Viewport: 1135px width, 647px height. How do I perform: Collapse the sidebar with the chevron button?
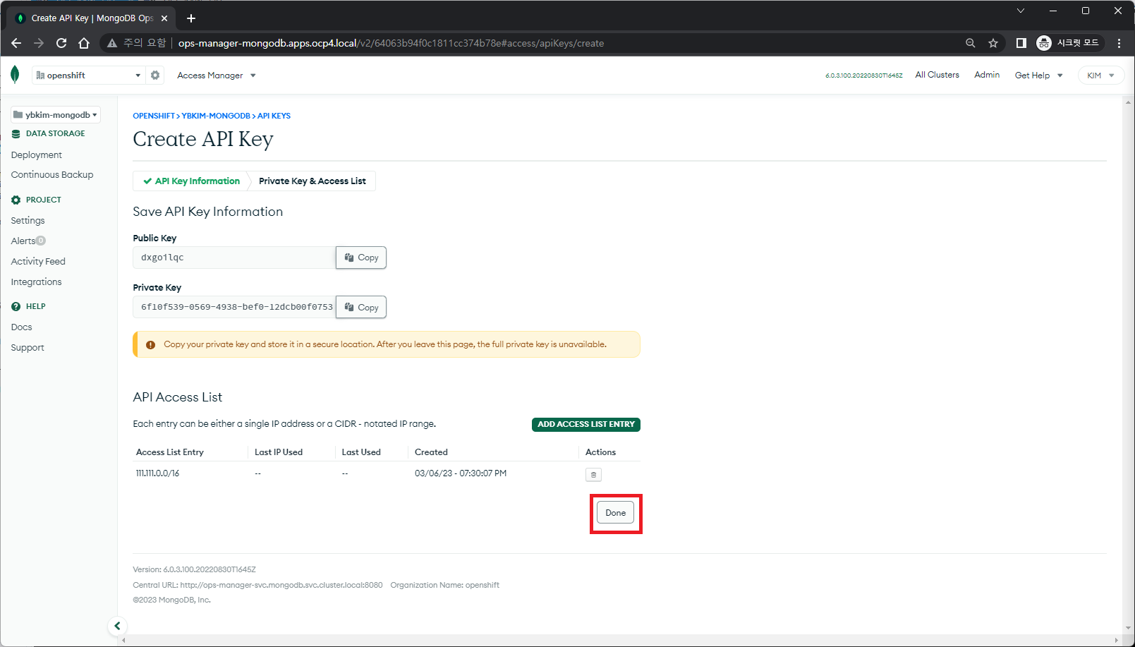[x=117, y=626]
